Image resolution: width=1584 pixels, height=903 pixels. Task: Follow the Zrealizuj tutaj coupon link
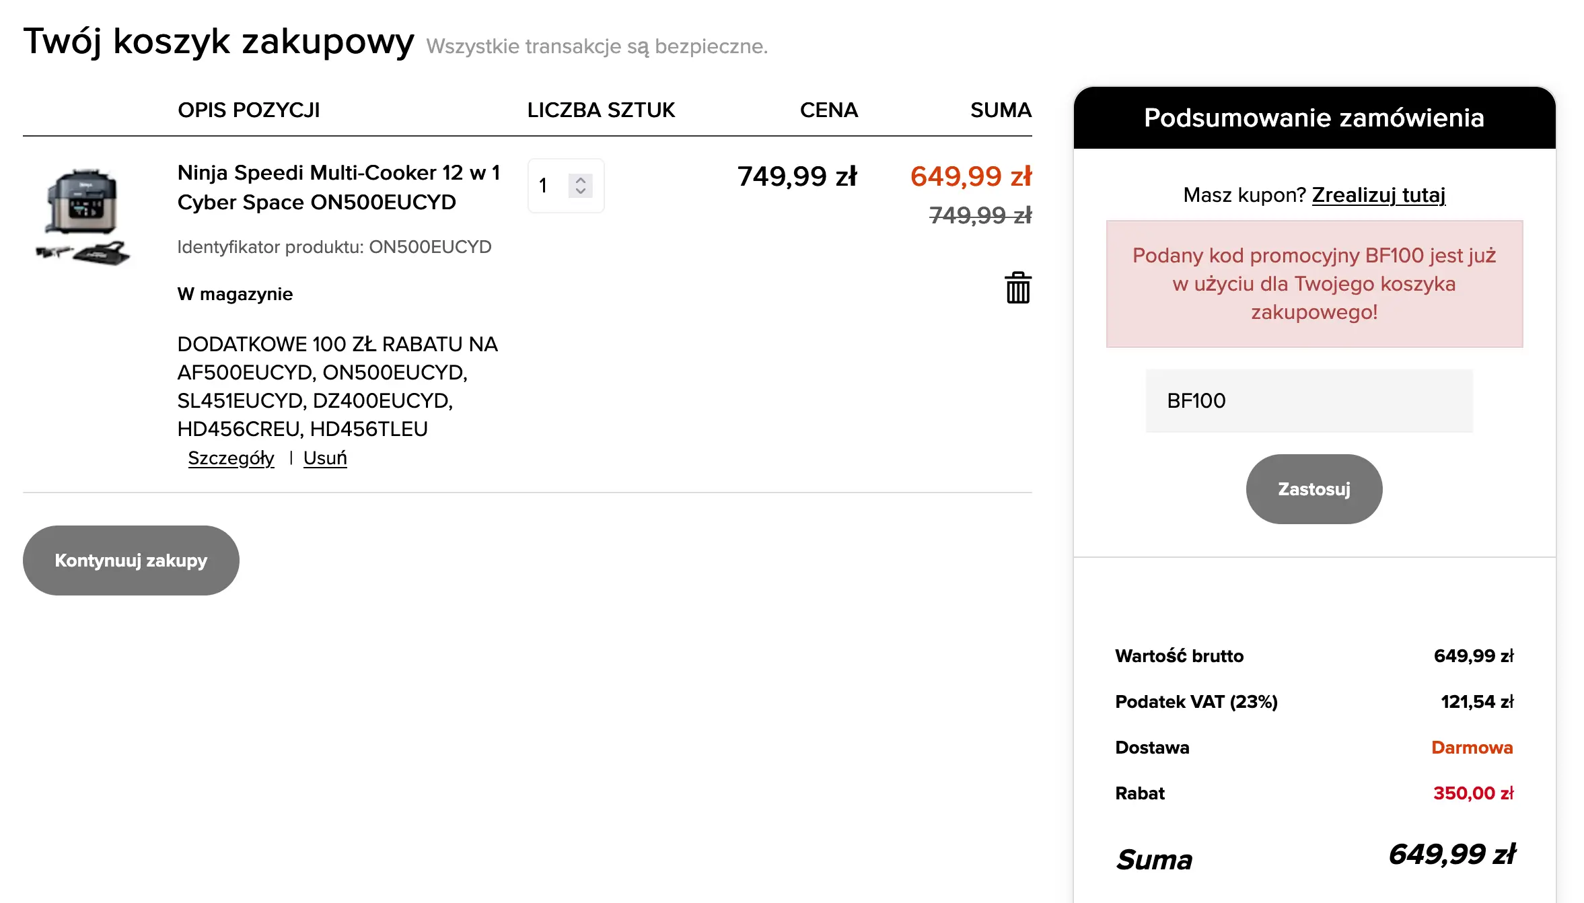[x=1378, y=195]
